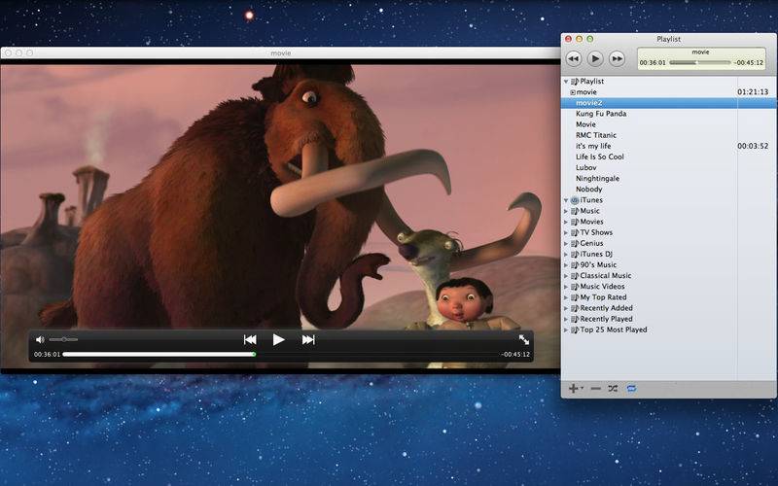Click the Recently Added playlist icon
Viewport: 778px width, 486px height.
point(575,308)
